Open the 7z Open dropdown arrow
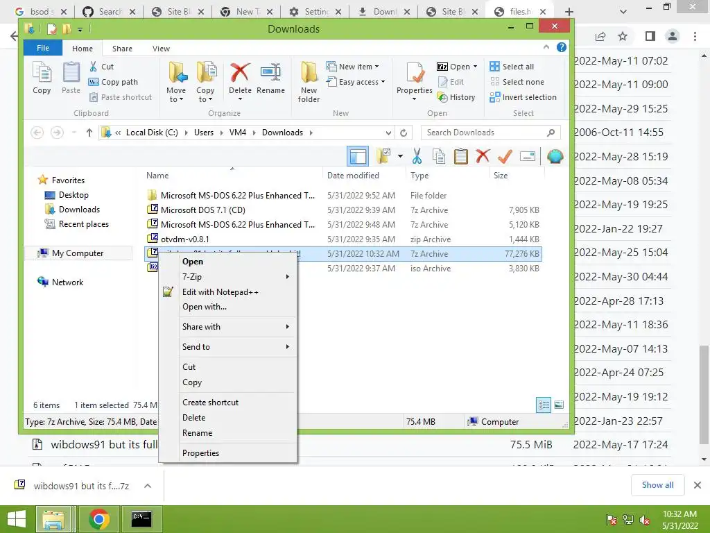 [475, 67]
